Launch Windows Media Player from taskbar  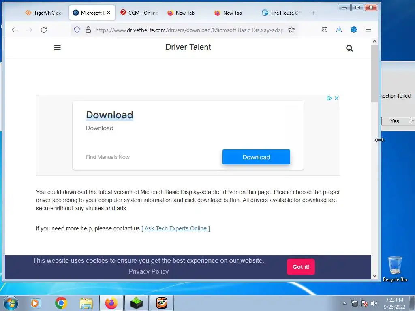coord(36,303)
